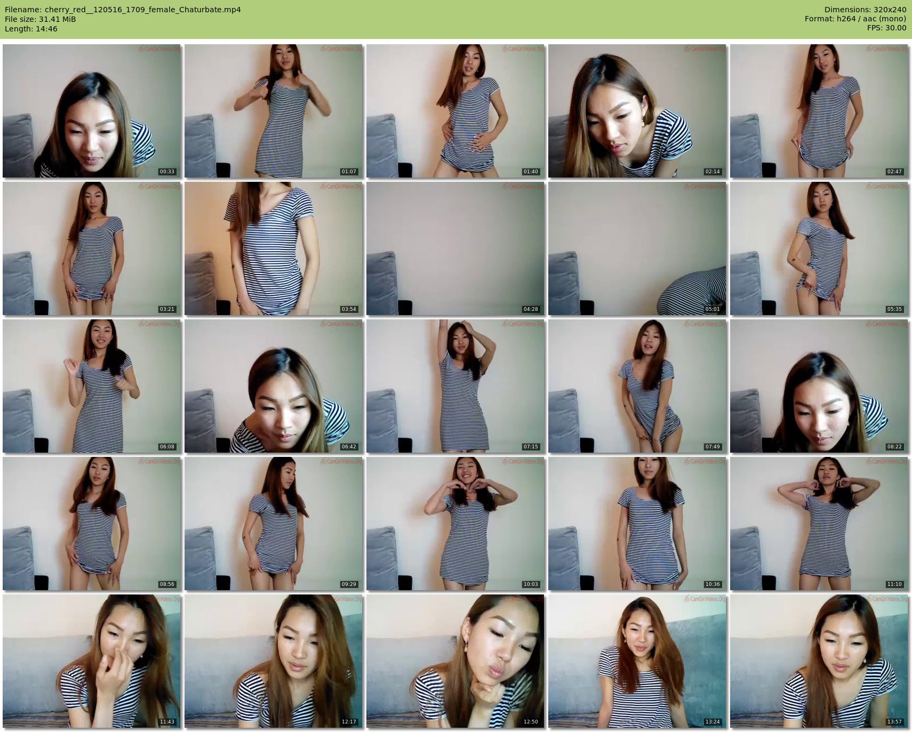
Task: Select the thumbnail marked 05:01
Action: (x=637, y=248)
